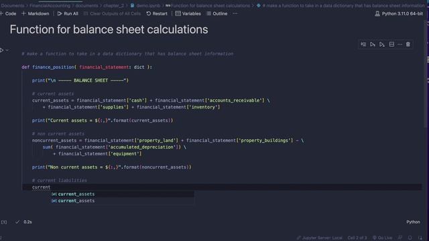Click the FinancialAccounting breadcrumb
This screenshot has width=429, height=241.
coord(50,5)
